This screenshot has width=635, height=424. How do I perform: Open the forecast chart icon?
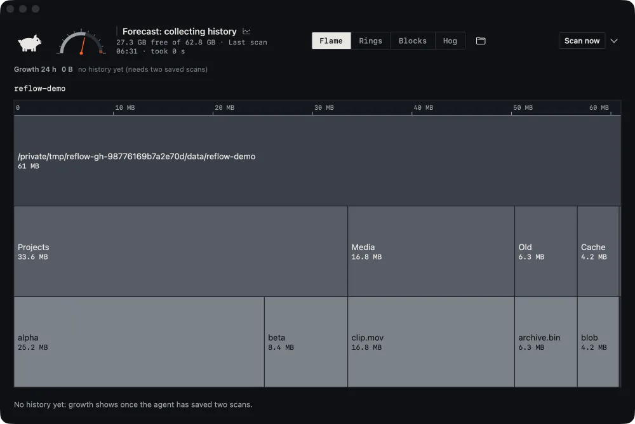[246, 31]
